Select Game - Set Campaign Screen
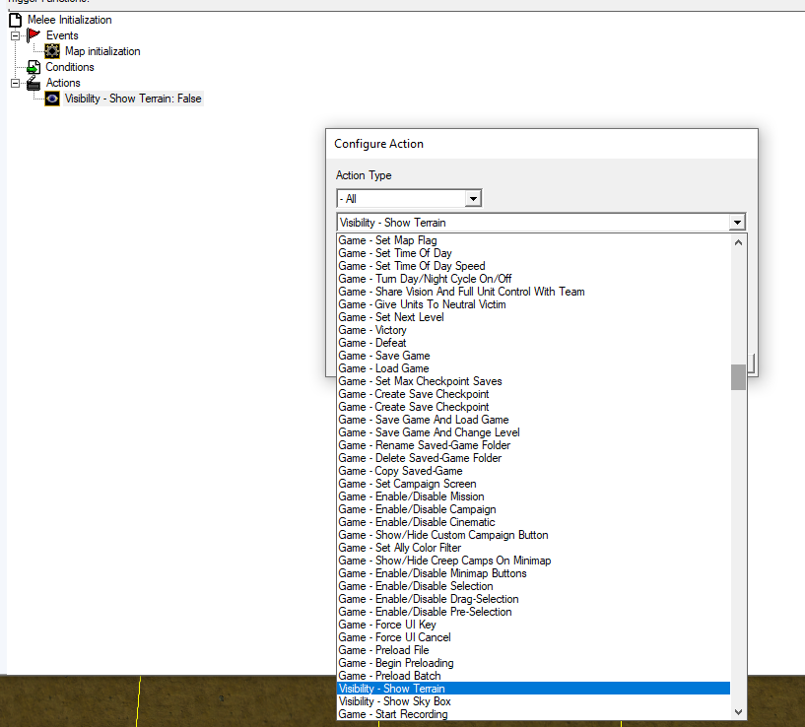This screenshot has width=805, height=727. 533,484
